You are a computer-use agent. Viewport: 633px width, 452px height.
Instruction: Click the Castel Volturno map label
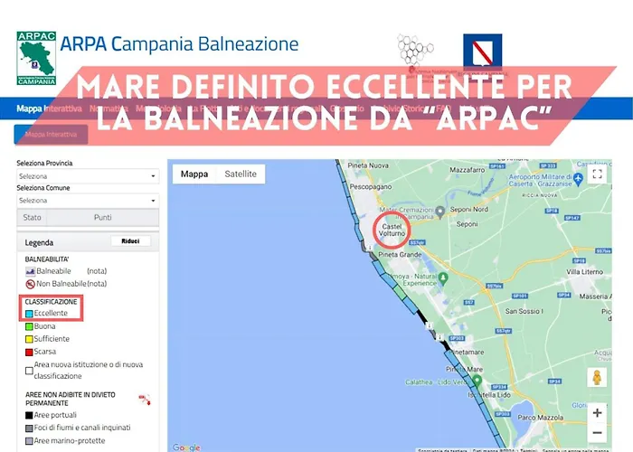392,230
